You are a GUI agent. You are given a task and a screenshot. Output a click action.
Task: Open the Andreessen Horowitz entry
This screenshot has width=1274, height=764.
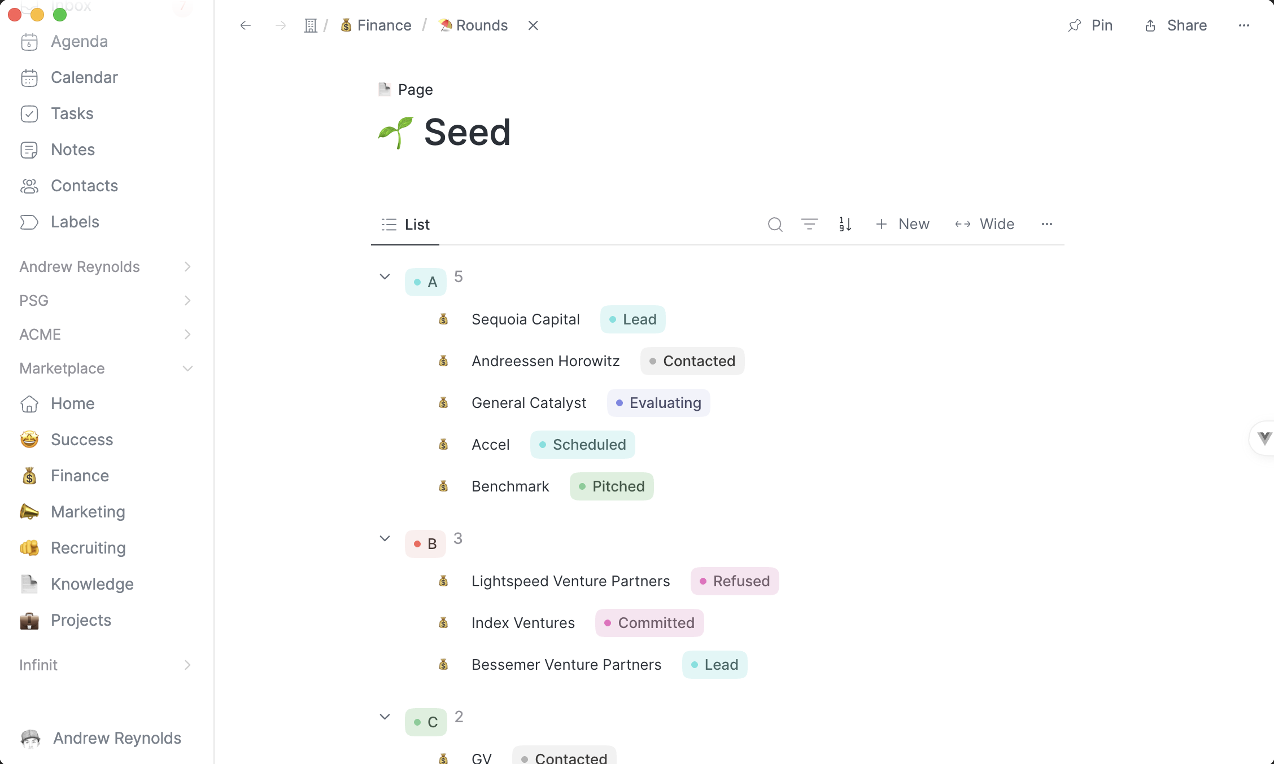tap(546, 361)
